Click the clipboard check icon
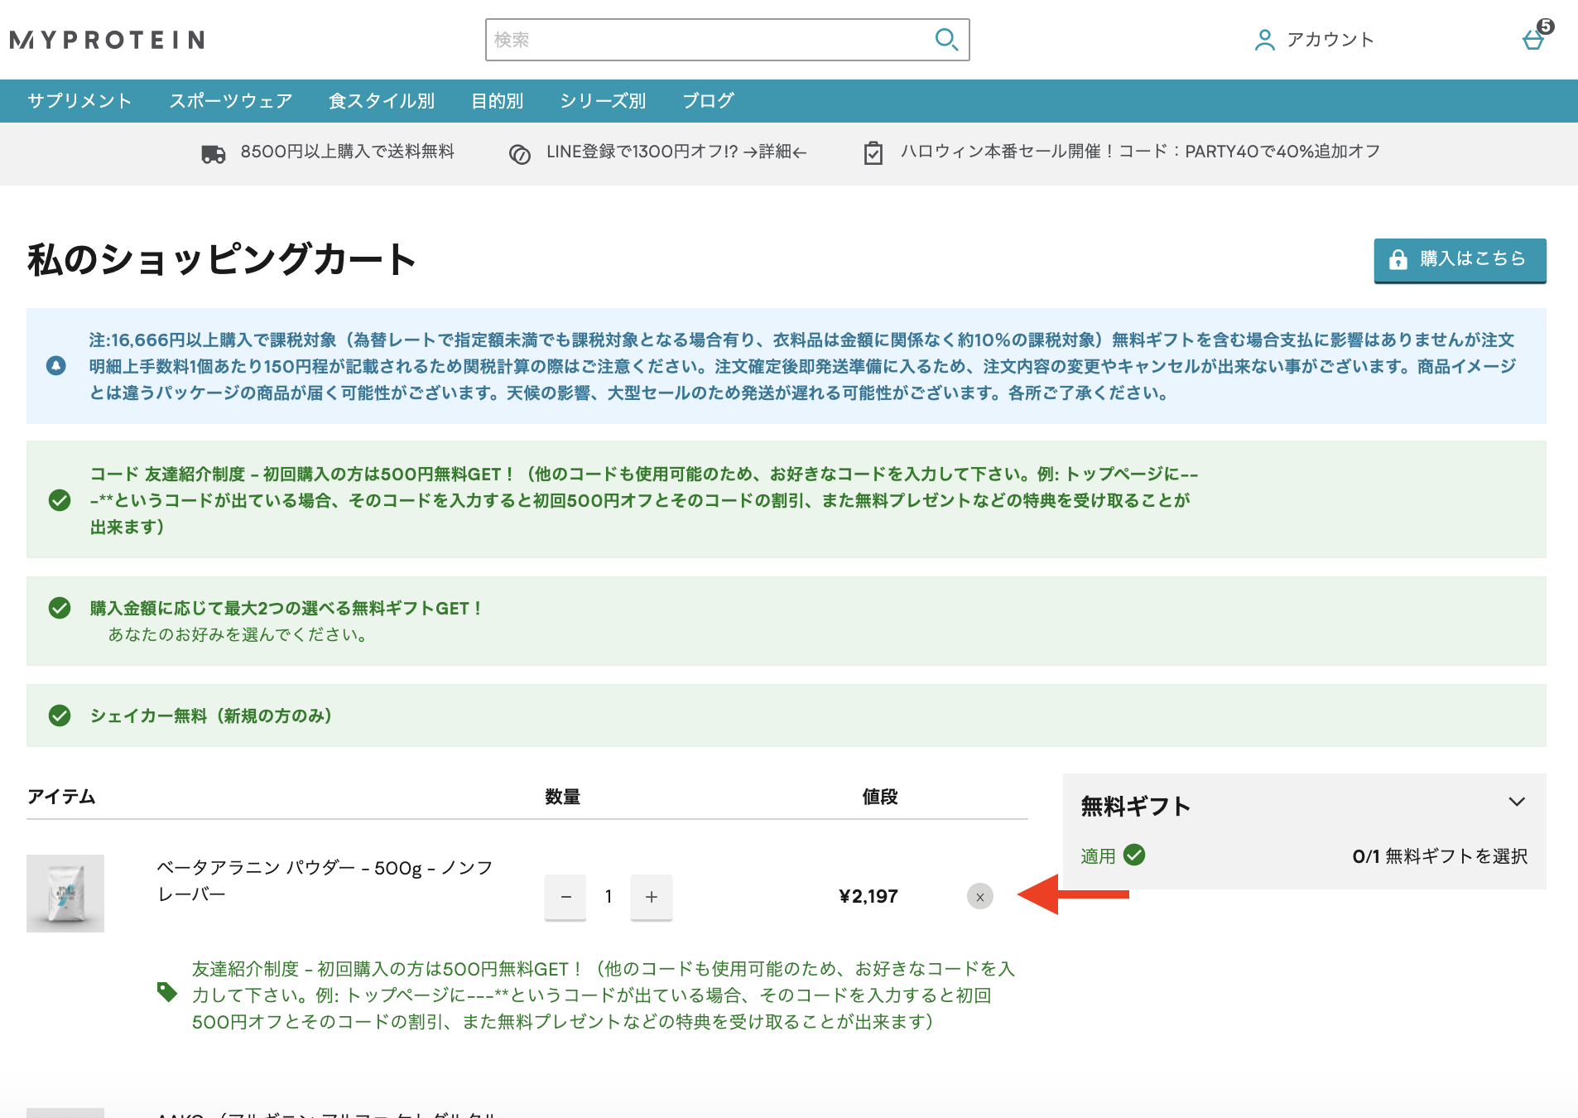 [x=873, y=153]
